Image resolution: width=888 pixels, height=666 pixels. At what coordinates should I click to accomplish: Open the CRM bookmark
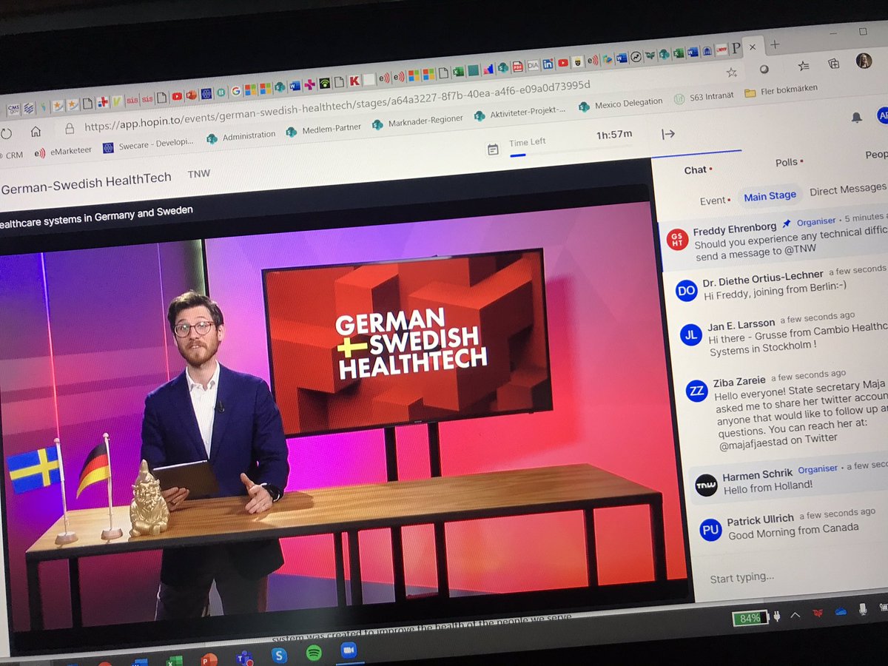[x=13, y=155]
